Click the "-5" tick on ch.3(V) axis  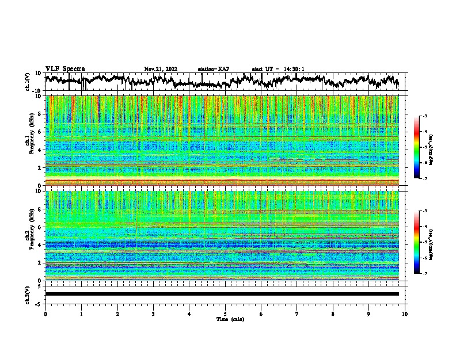click(x=39, y=304)
